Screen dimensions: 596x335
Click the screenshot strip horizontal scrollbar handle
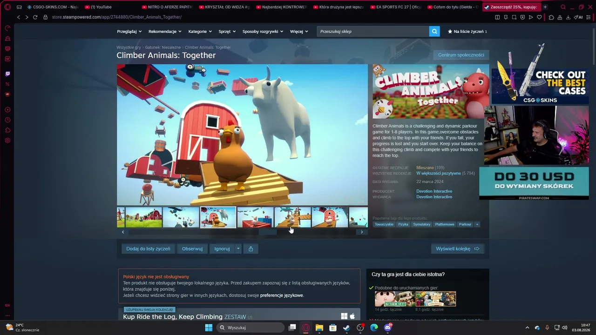[268, 232]
